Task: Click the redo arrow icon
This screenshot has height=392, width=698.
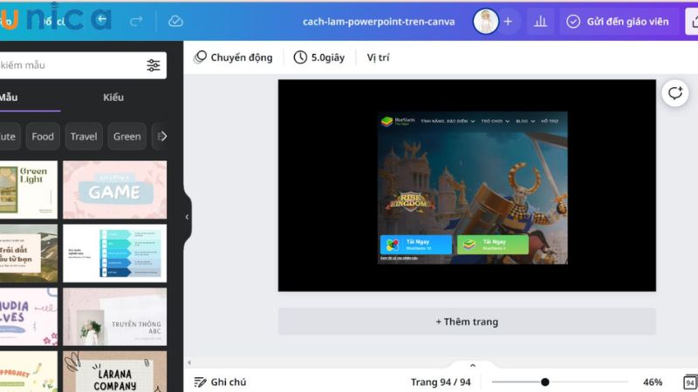Action: pyautogui.click(x=136, y=20)
